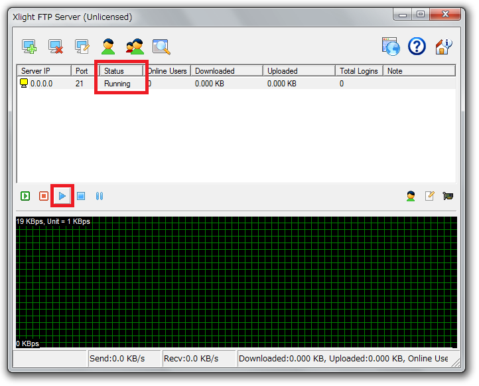This screenshot has width=479, height=386.
Task: Sort by the Uploaded column header
Action: pos(299,70)
